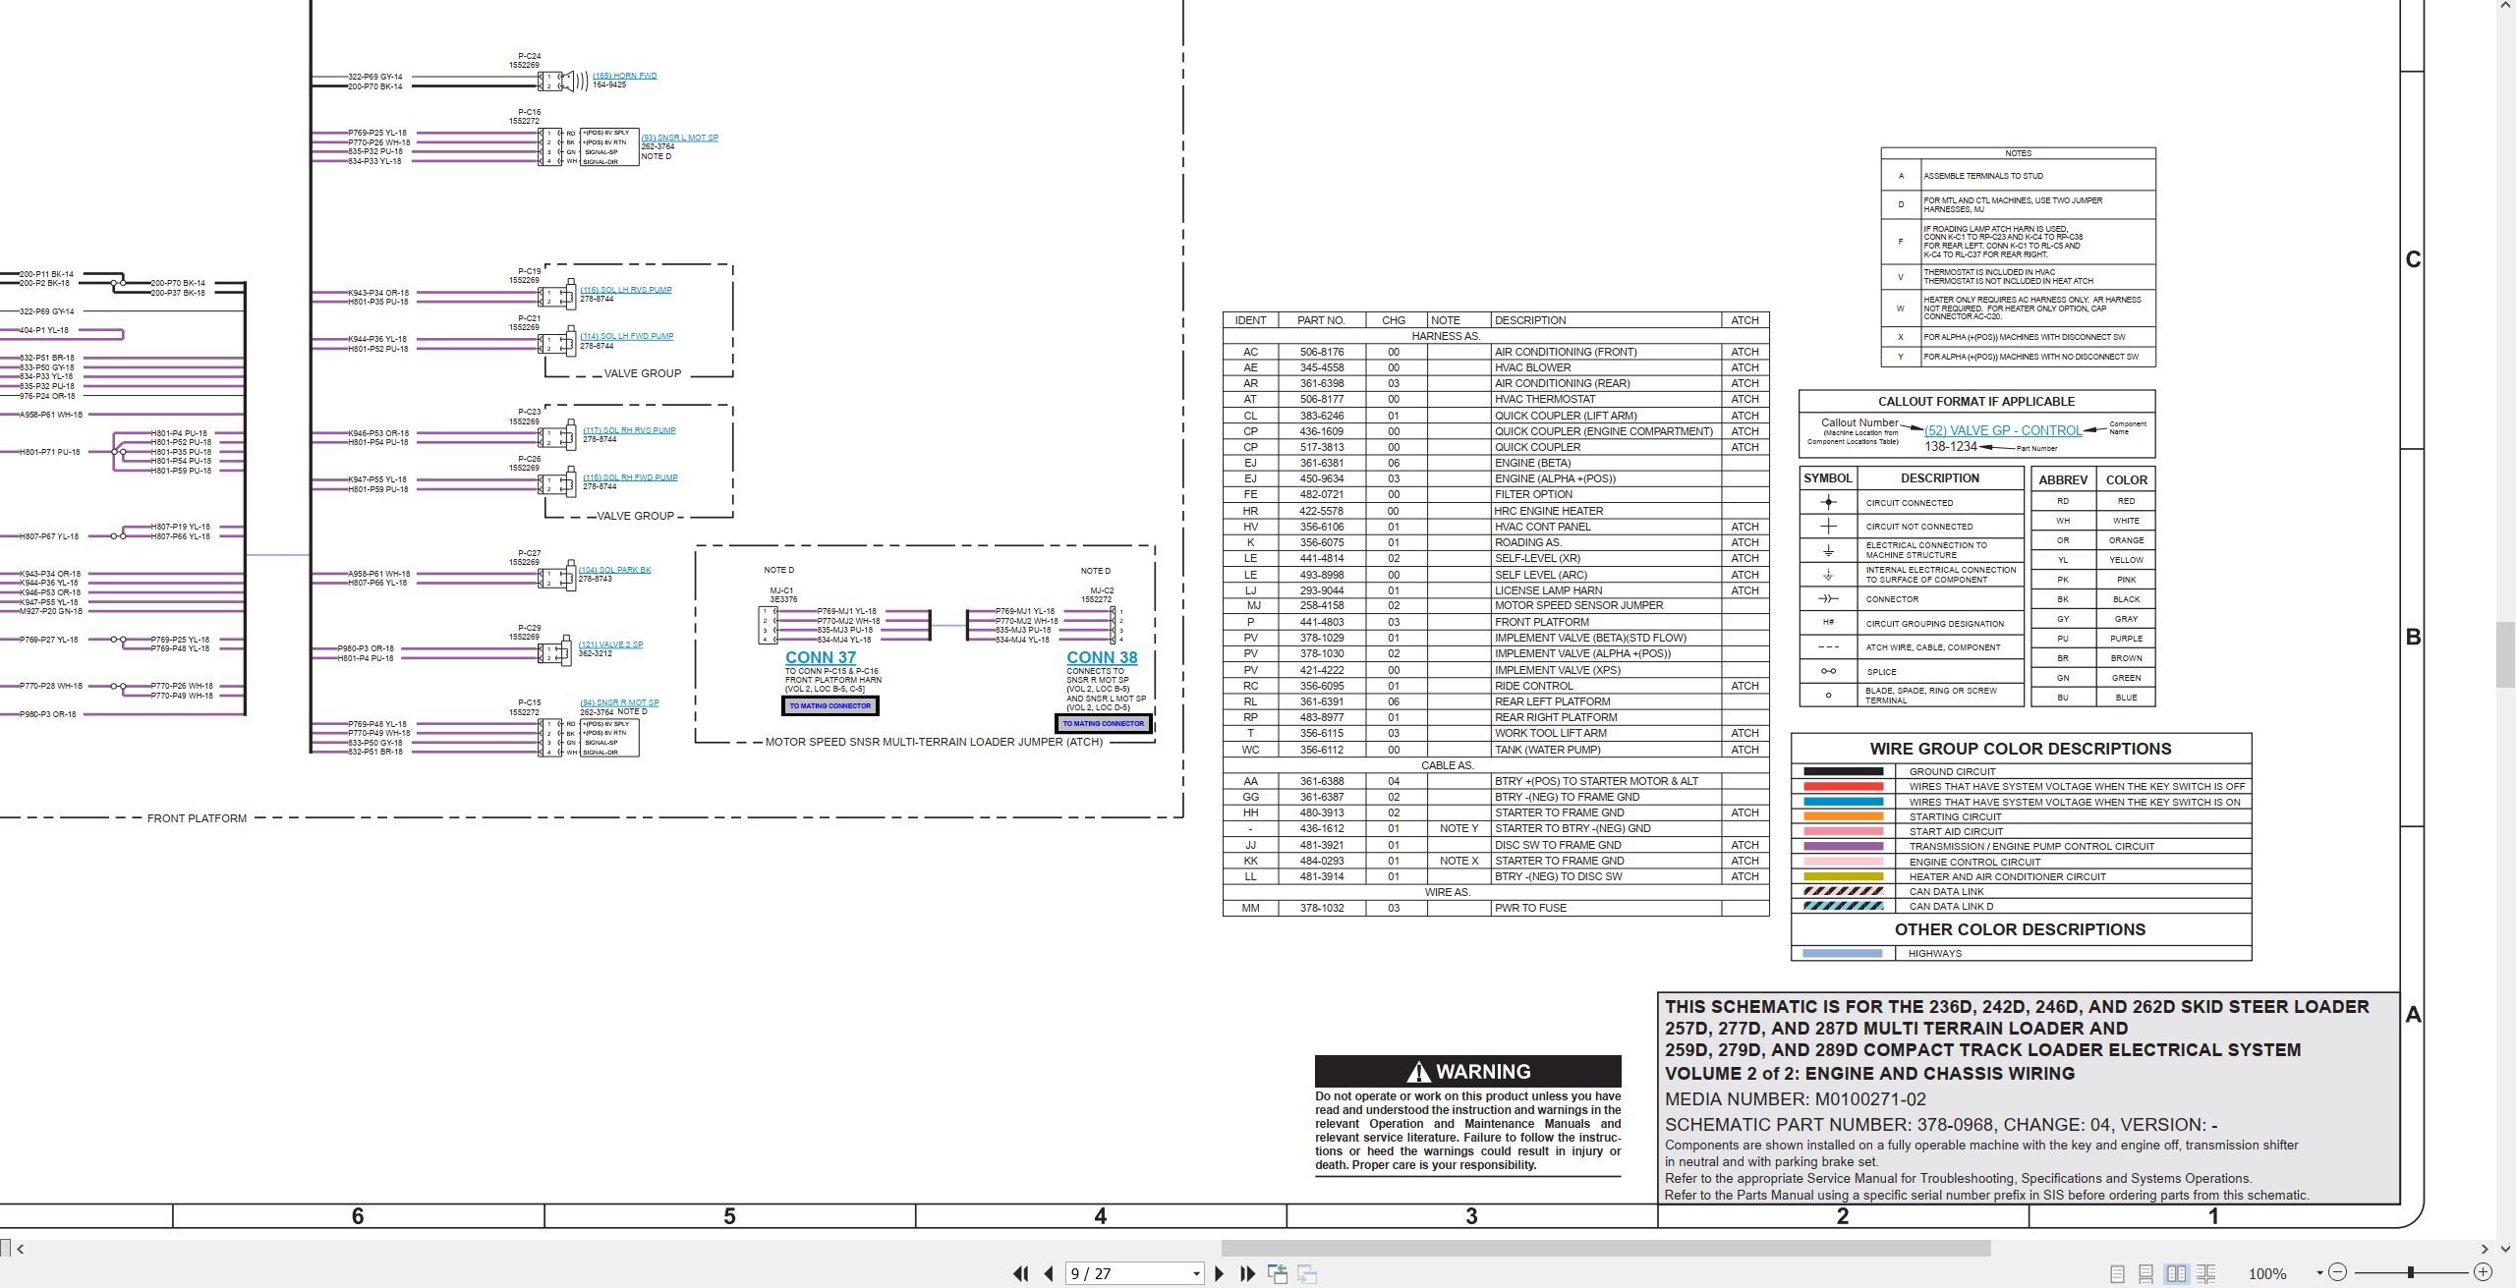This screenshot has width=2516, height=1288.
Task: Open the (104) SOL PARK BK link
Action: click(x=614, y=570)
